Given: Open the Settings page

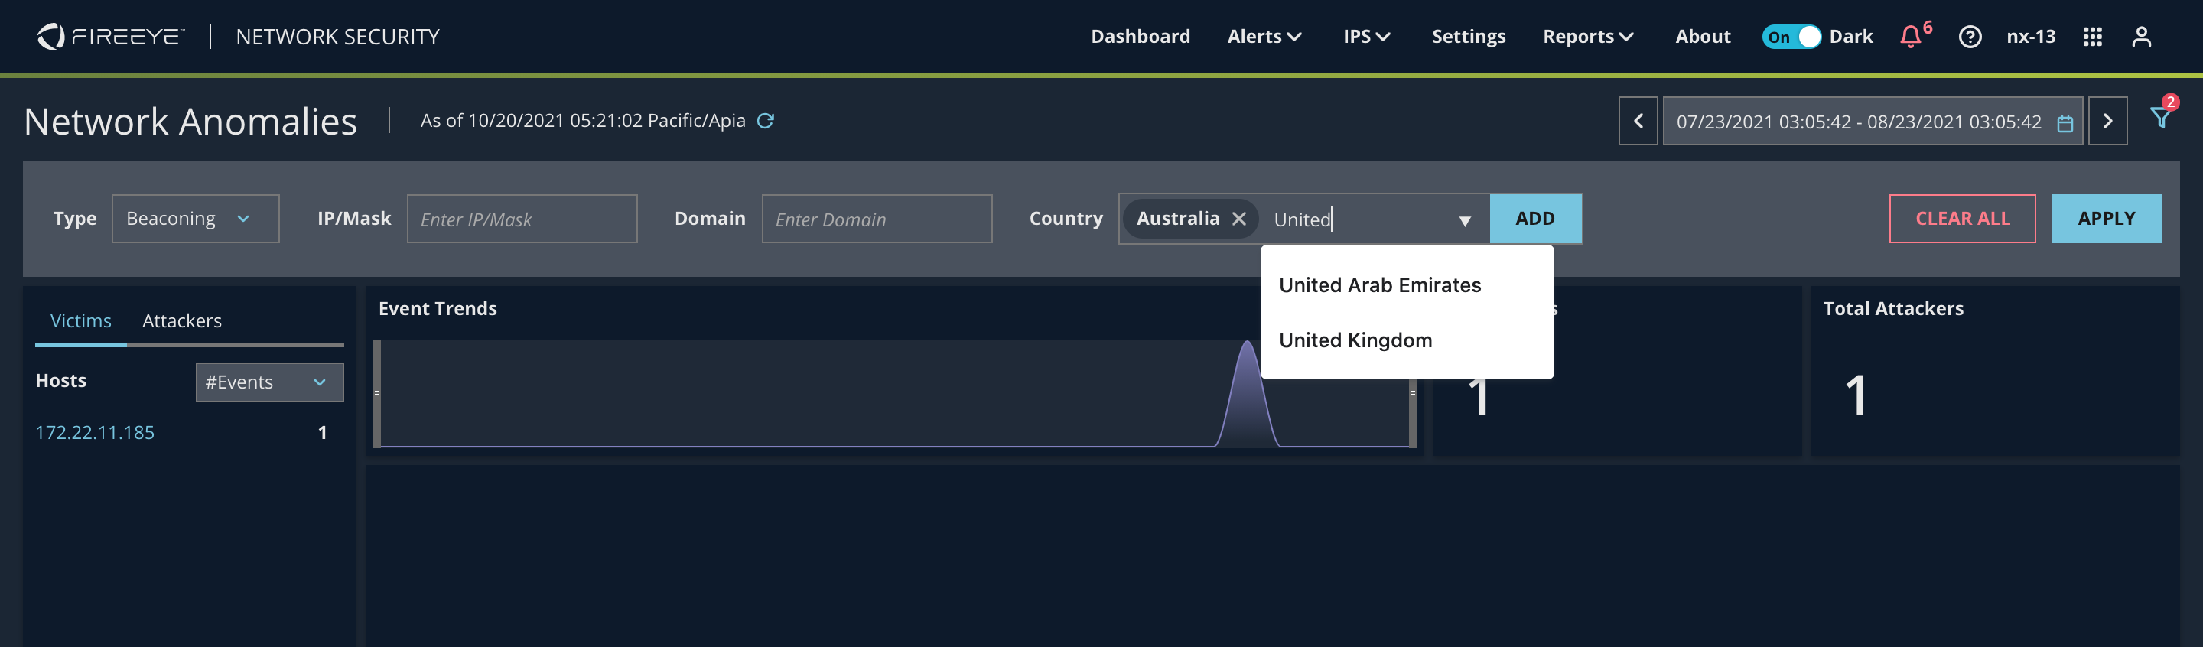Looking at the screenshot, I should 1469,37.
